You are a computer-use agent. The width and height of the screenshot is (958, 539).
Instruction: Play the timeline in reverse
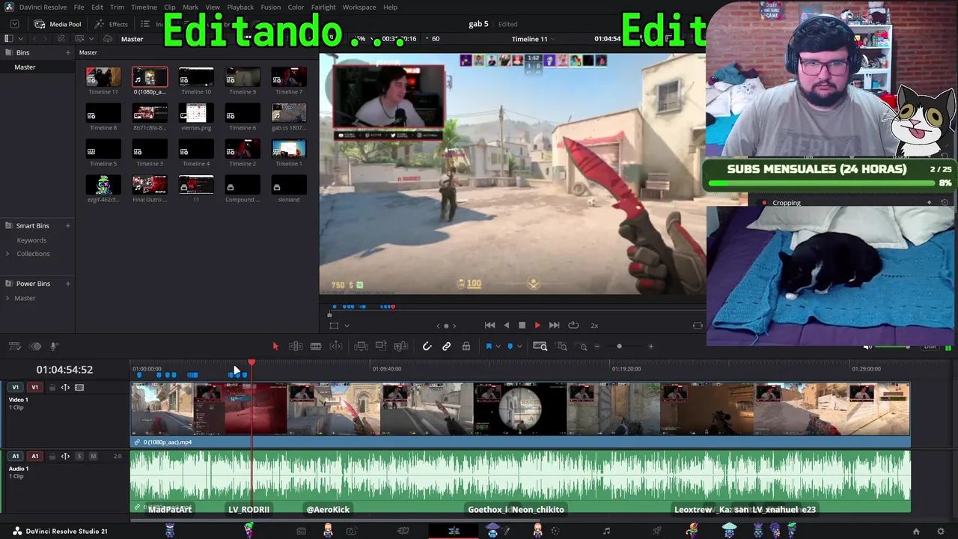click(x=506, y=325)
